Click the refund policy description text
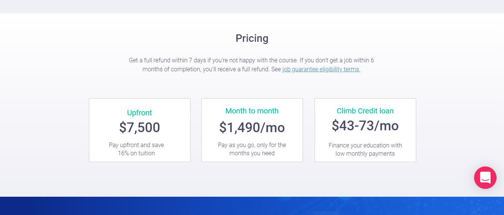 coord(251,65)
